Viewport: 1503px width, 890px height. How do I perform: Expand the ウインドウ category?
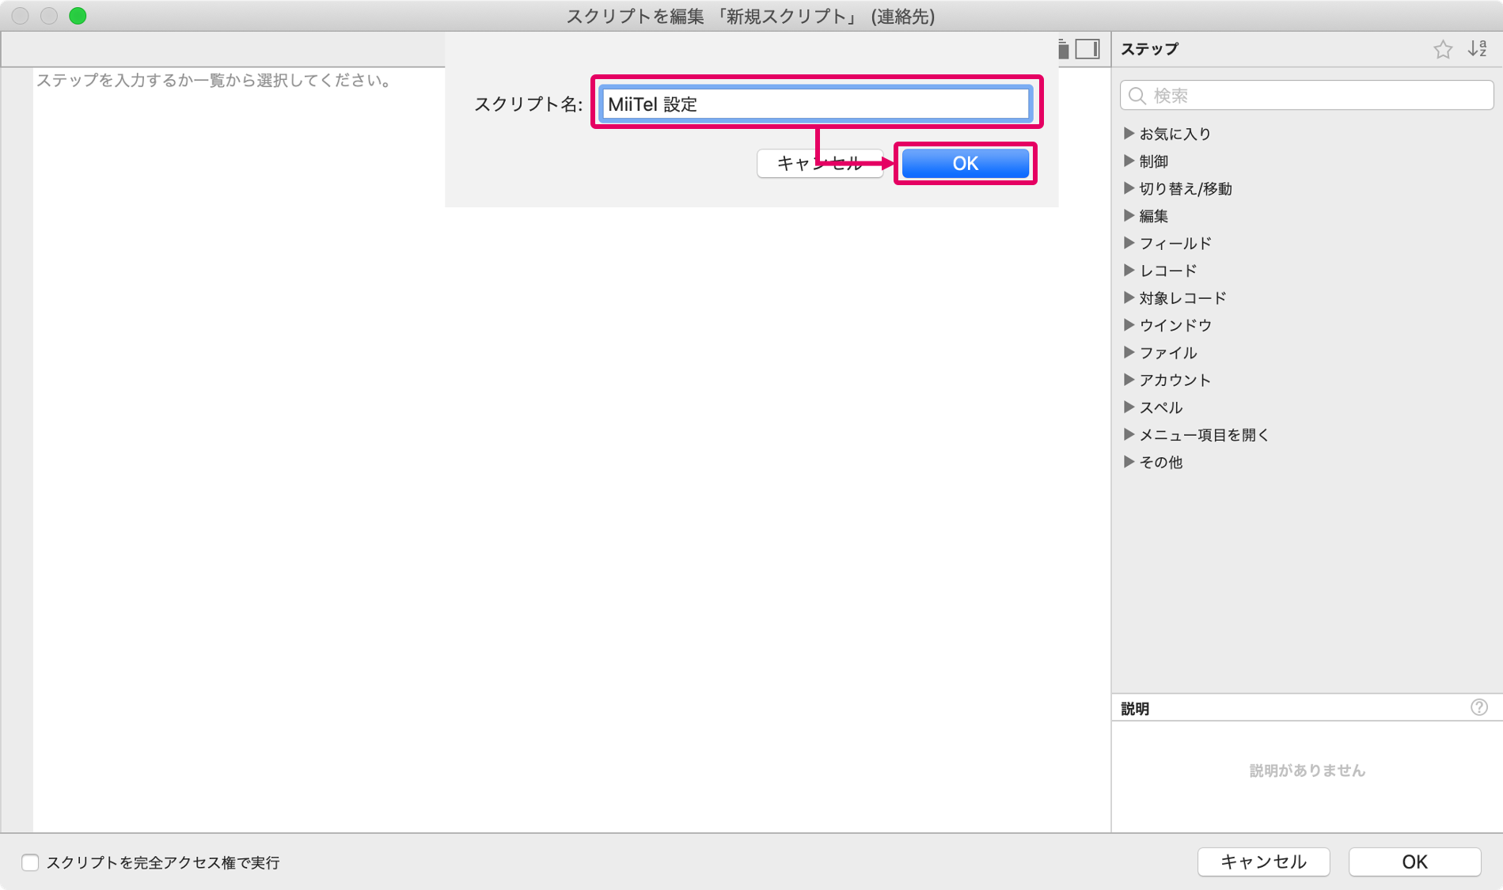pos(1129,325)
